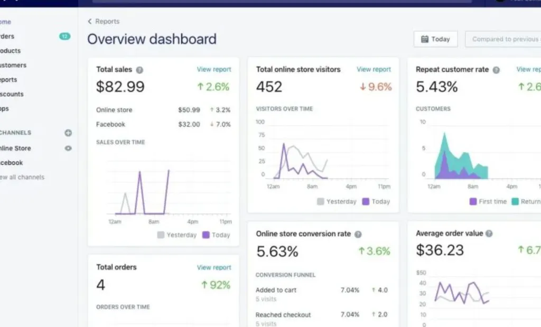Click the Online store $50.99 row

[163, 110]
